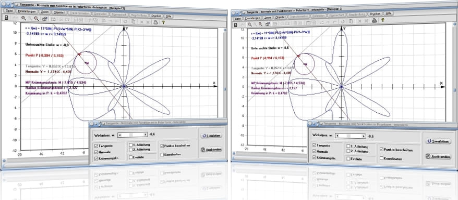Screen dimensions: 458x200
Task: Click the printer icon in right window toolbar
Action: coord(374,20)
